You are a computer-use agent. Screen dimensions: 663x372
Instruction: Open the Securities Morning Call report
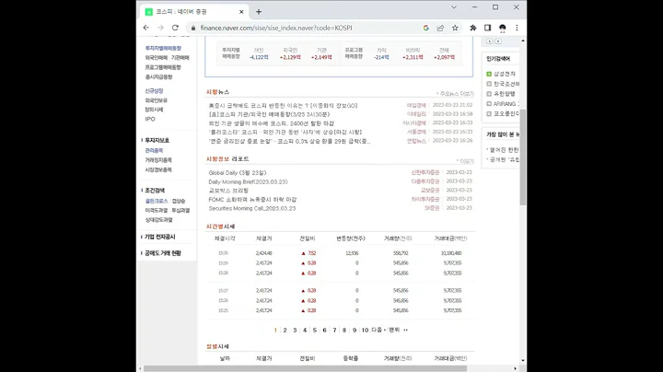click(252, 208)
